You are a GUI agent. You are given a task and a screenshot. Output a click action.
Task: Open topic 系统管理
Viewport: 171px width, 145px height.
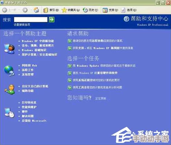(28, 74)
